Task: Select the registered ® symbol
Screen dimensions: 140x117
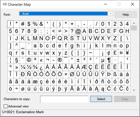Action: (60, 60)
